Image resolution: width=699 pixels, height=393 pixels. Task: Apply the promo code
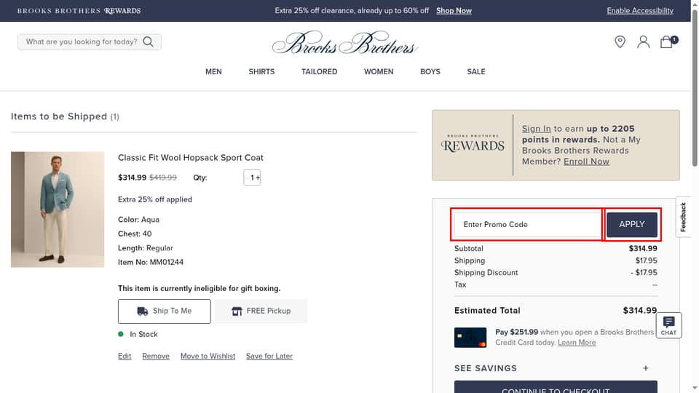pos(632,225)
